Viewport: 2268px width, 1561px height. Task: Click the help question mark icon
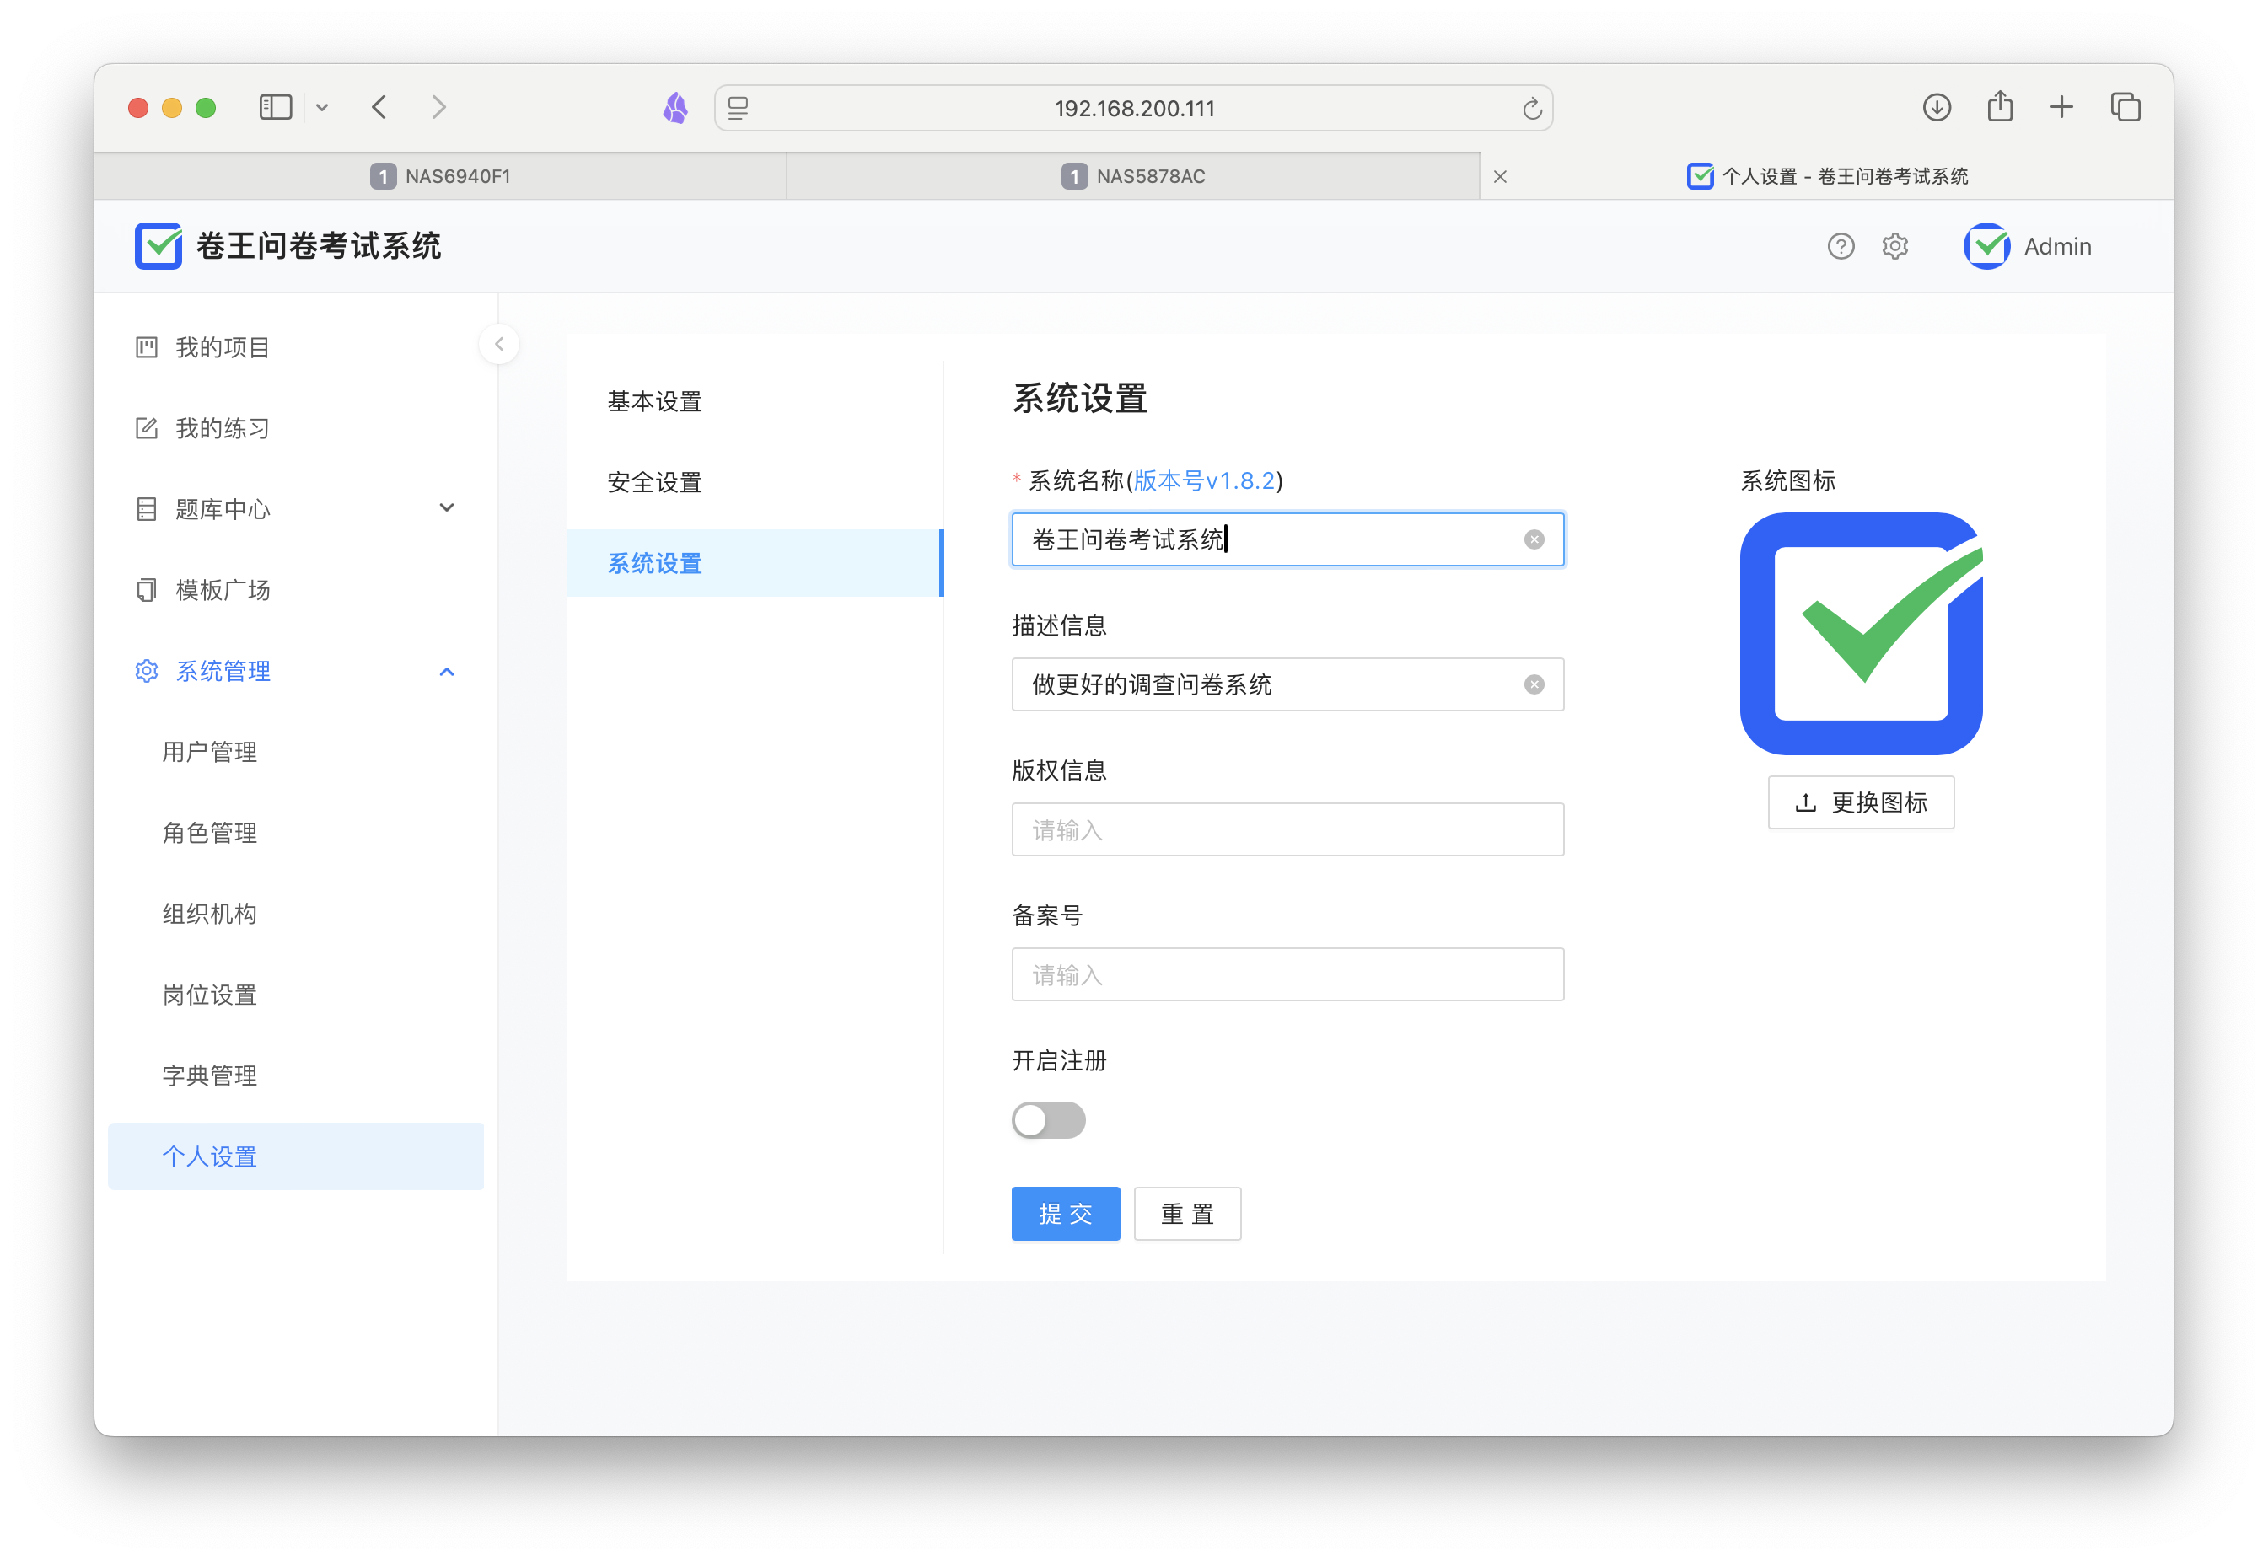click(x=1841, y=246)
